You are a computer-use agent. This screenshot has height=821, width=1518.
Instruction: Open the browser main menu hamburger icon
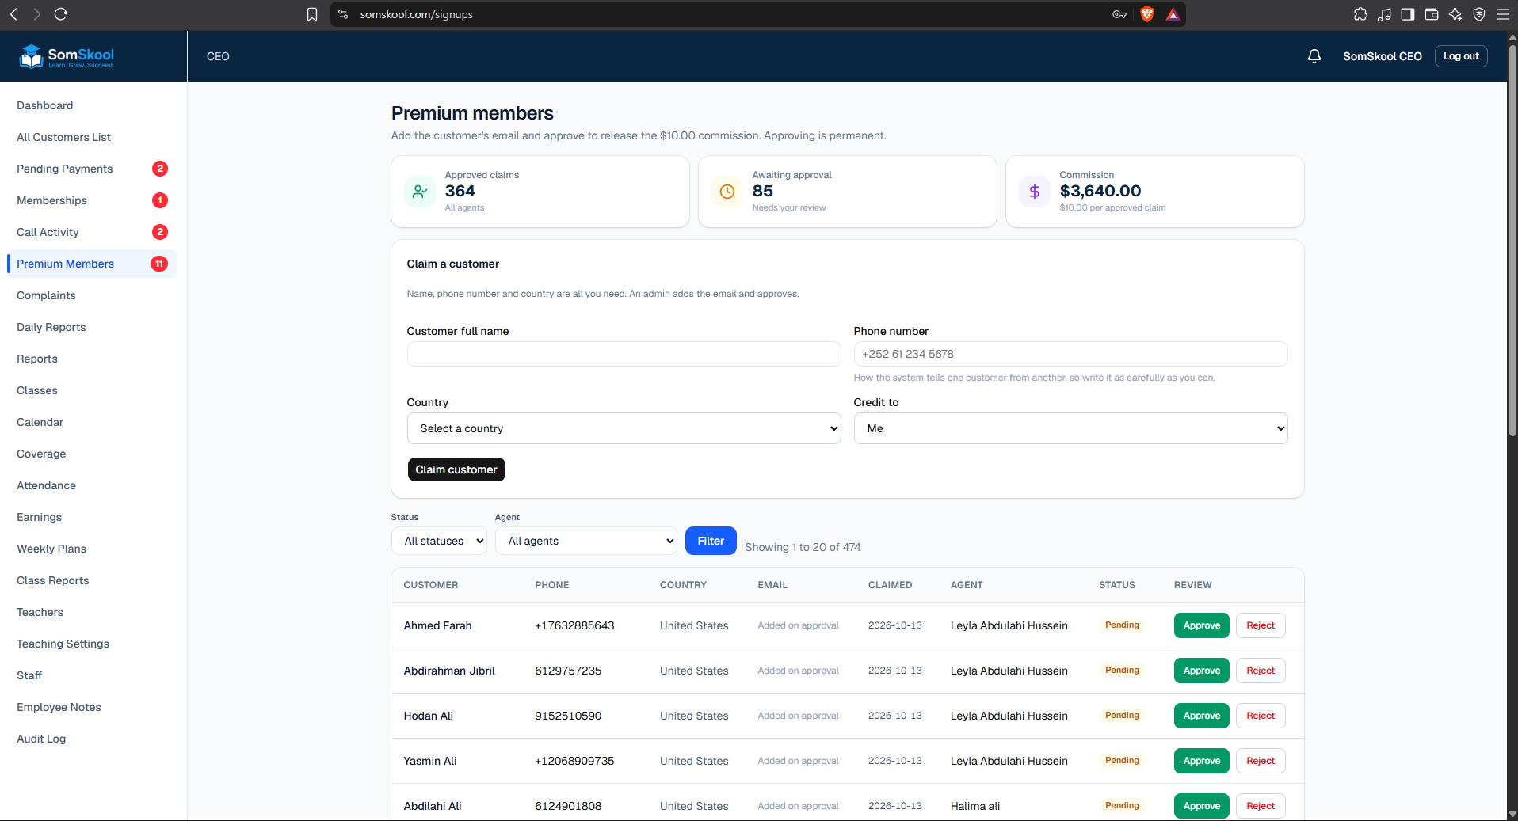pyautogui.click(x=1502, y=14)
